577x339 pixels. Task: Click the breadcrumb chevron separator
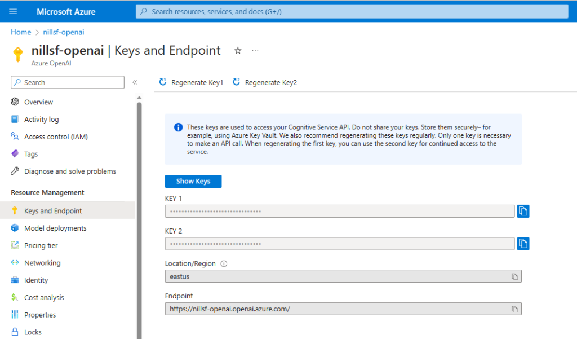pyautogui.click(x=37, y=32)
